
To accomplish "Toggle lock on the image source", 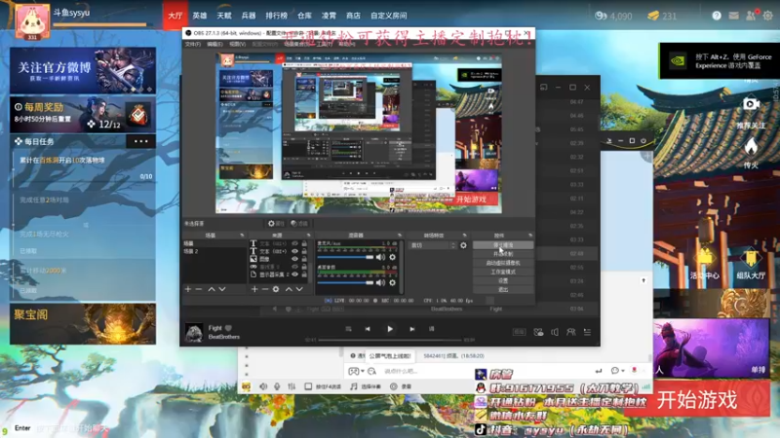I will tap(304, 259).
